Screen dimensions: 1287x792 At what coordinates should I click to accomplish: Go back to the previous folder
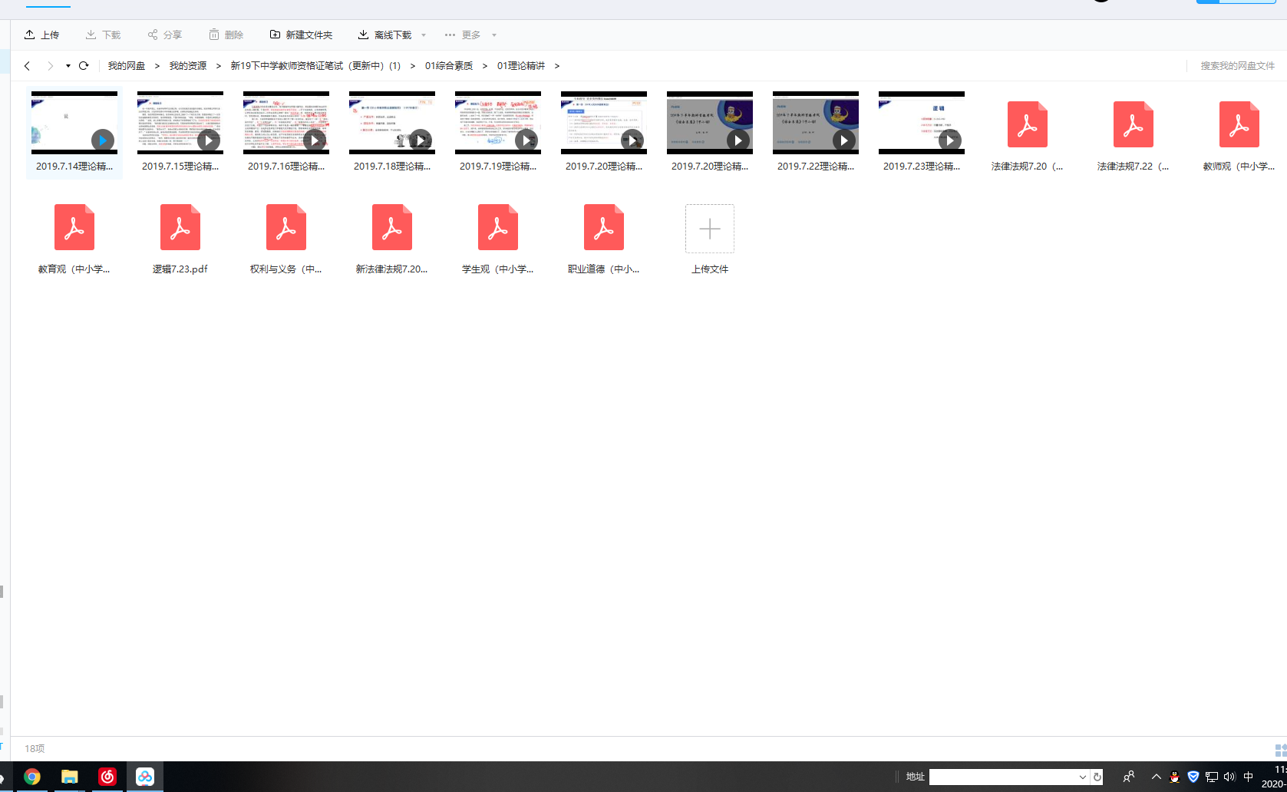28,66
